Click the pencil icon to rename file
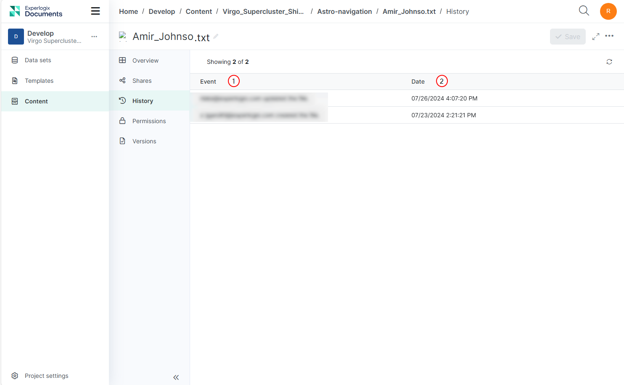This screenshot has width=624, height=385. tap(216, 37)
